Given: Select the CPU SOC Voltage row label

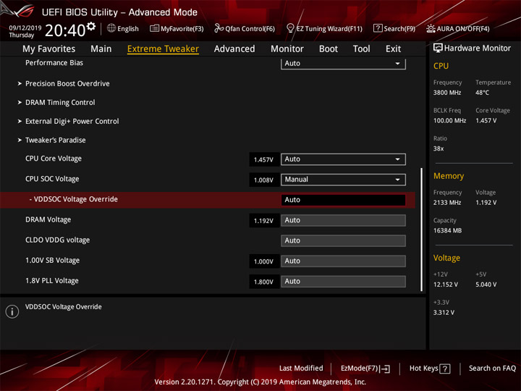Looking at the screenshot, I should (52, 179).
